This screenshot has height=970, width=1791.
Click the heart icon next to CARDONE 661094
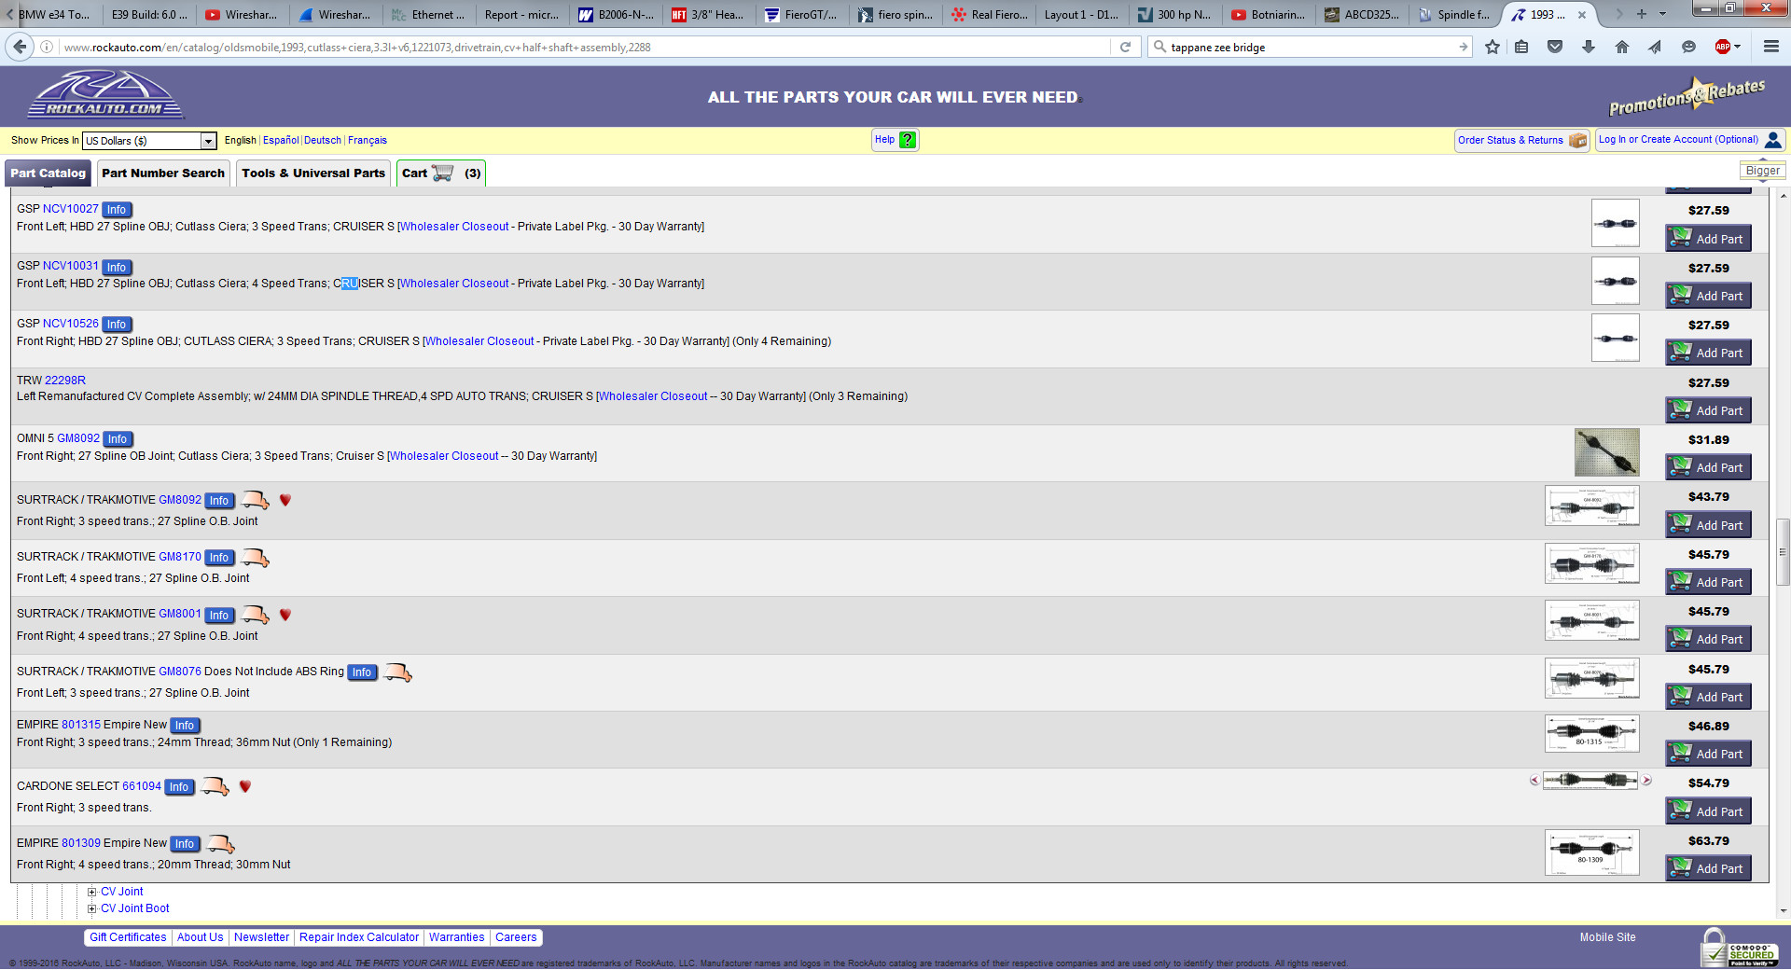coord(245,786)
